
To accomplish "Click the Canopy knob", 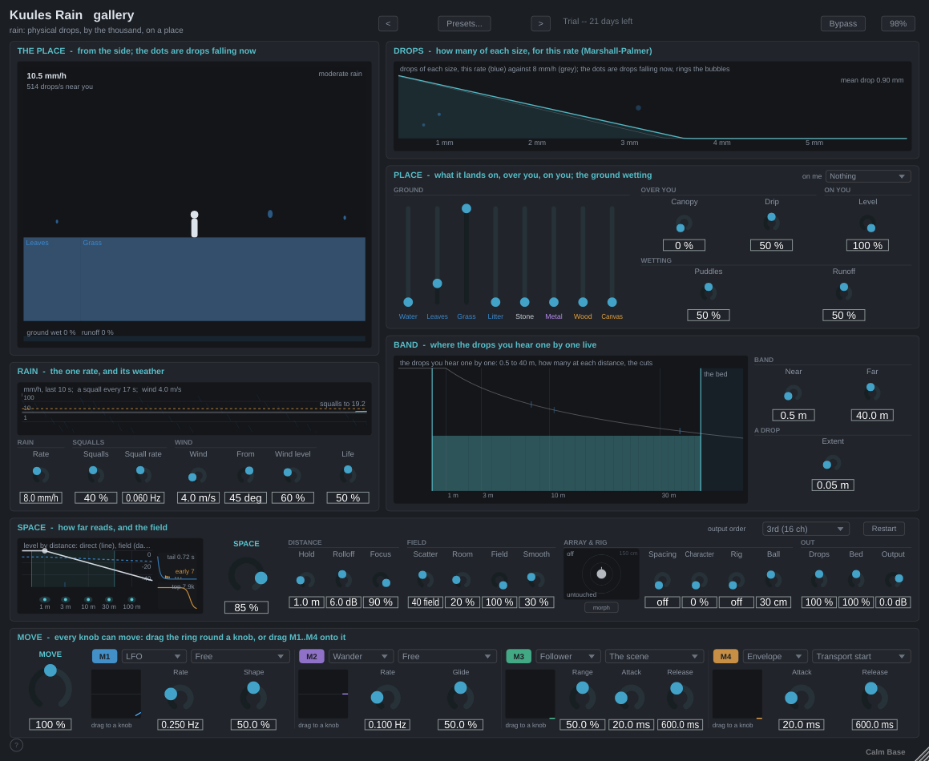I will pos(684,223).
